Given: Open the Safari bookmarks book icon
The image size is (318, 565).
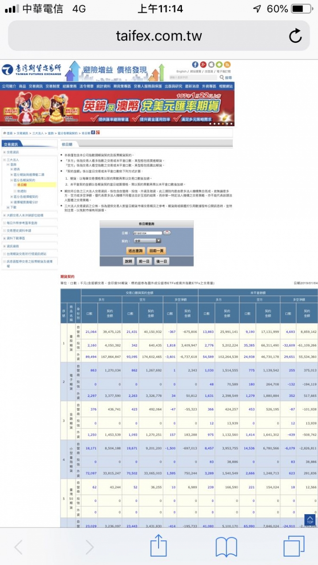Looking at the screenshot, I should (226, 547).
